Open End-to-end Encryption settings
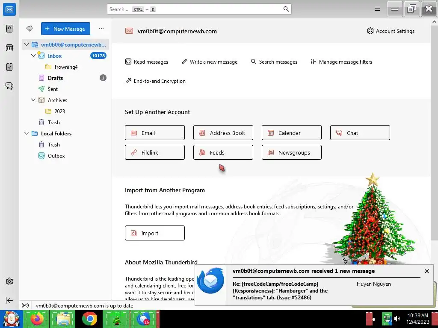The image size is (438, 328). click(155, 81)
